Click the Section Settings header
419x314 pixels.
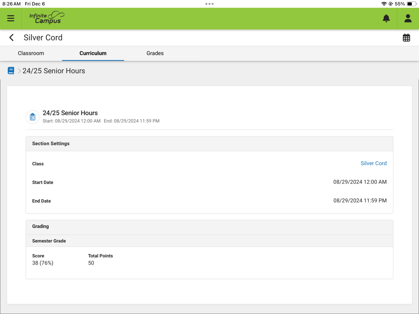[x=209, y=144]
